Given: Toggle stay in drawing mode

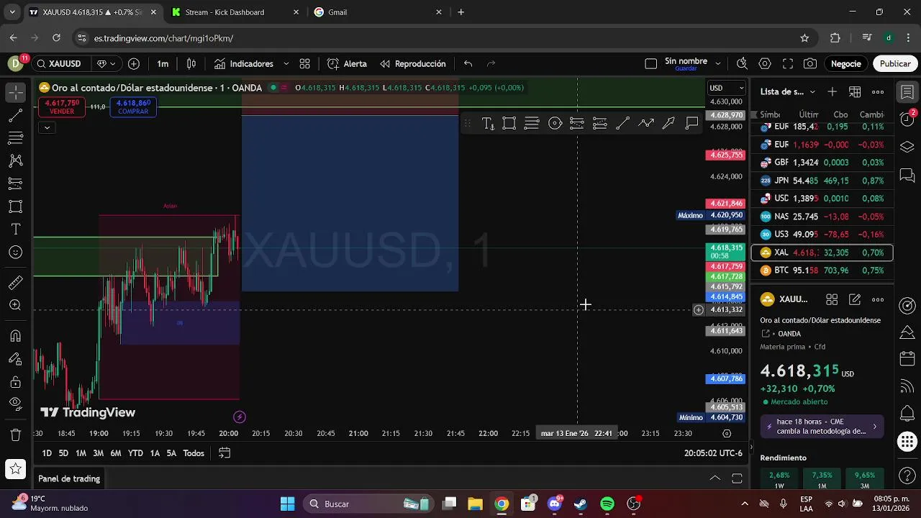Looking at the screenshot, I should (15, 359).
